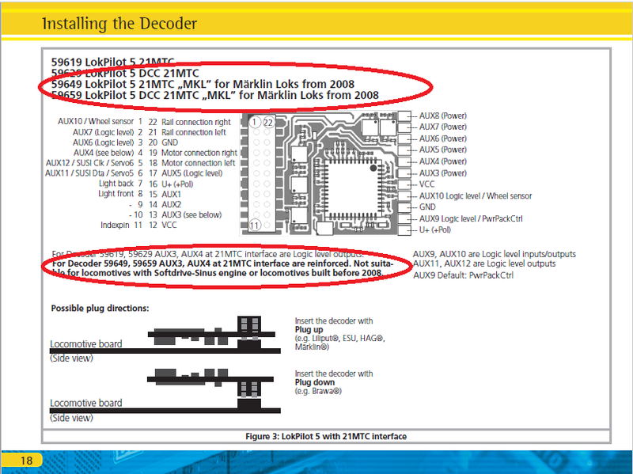Screen dimensions: 633x474
Task: Click 'AUX5 (Logic level)' pin 17 label
Action: (x=191, y=173)
